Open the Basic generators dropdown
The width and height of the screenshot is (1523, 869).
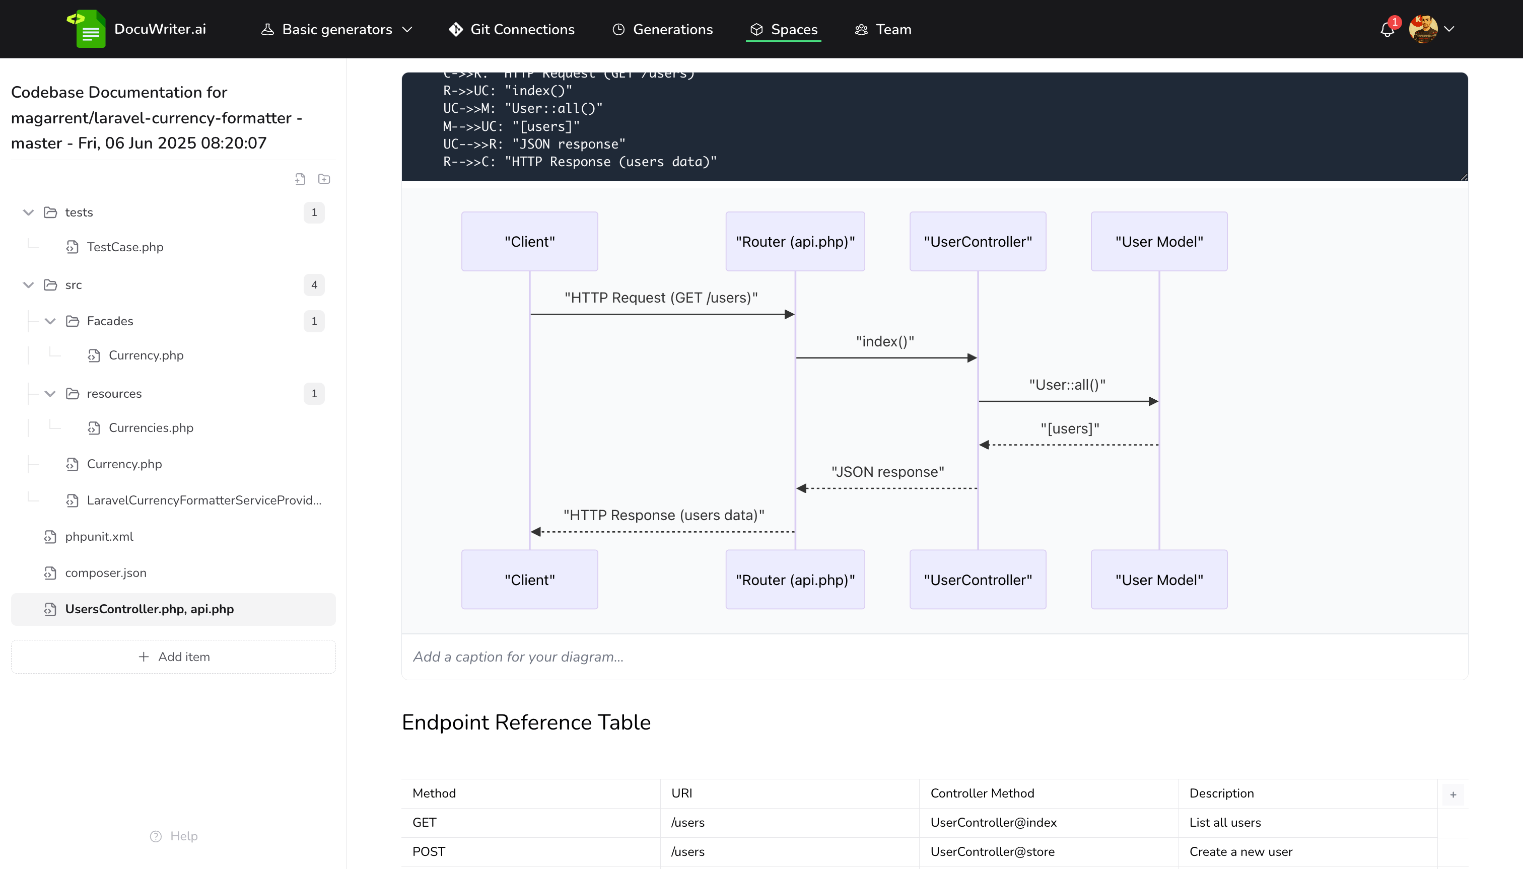[x=337, y=29]
